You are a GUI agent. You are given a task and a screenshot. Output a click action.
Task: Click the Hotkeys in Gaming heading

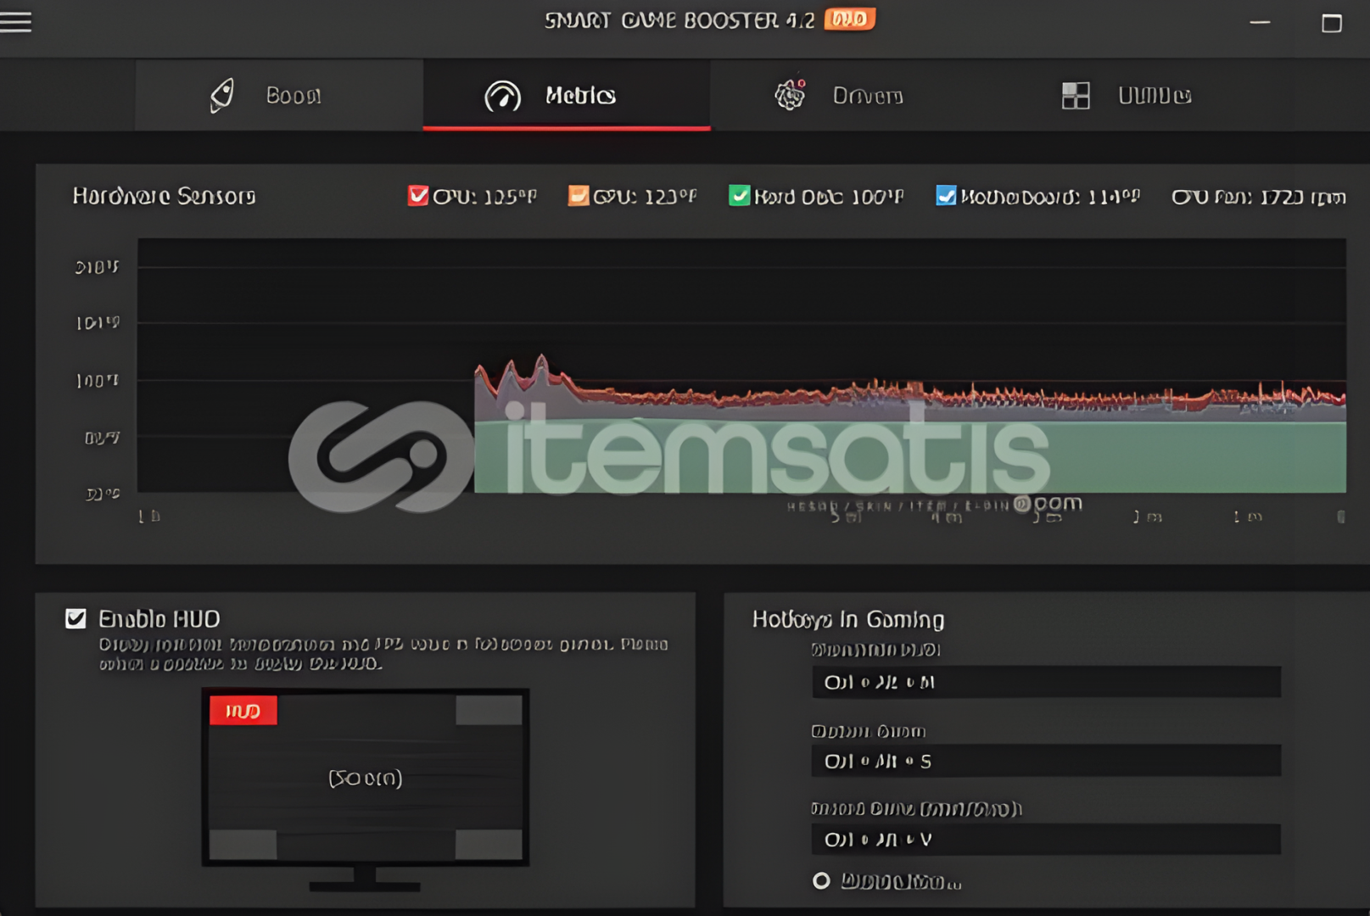pos(848,619)
